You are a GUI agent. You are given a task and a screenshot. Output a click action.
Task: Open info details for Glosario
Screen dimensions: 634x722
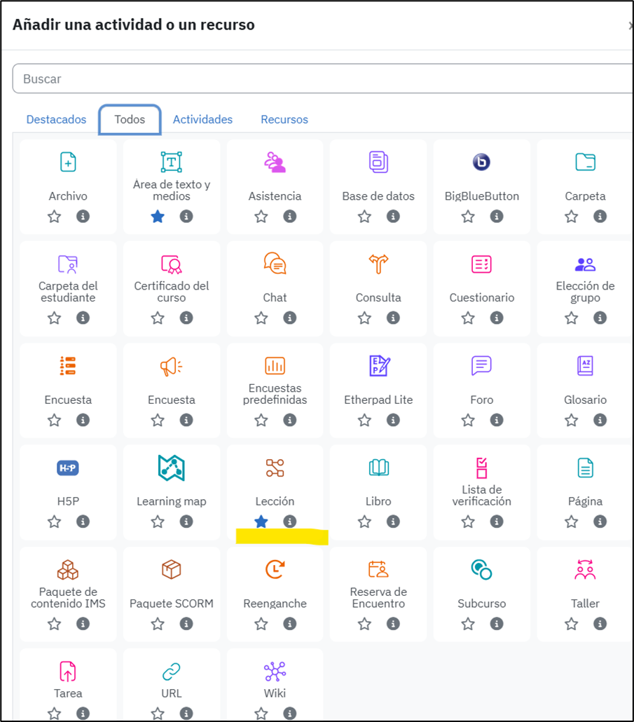[600, 420]
